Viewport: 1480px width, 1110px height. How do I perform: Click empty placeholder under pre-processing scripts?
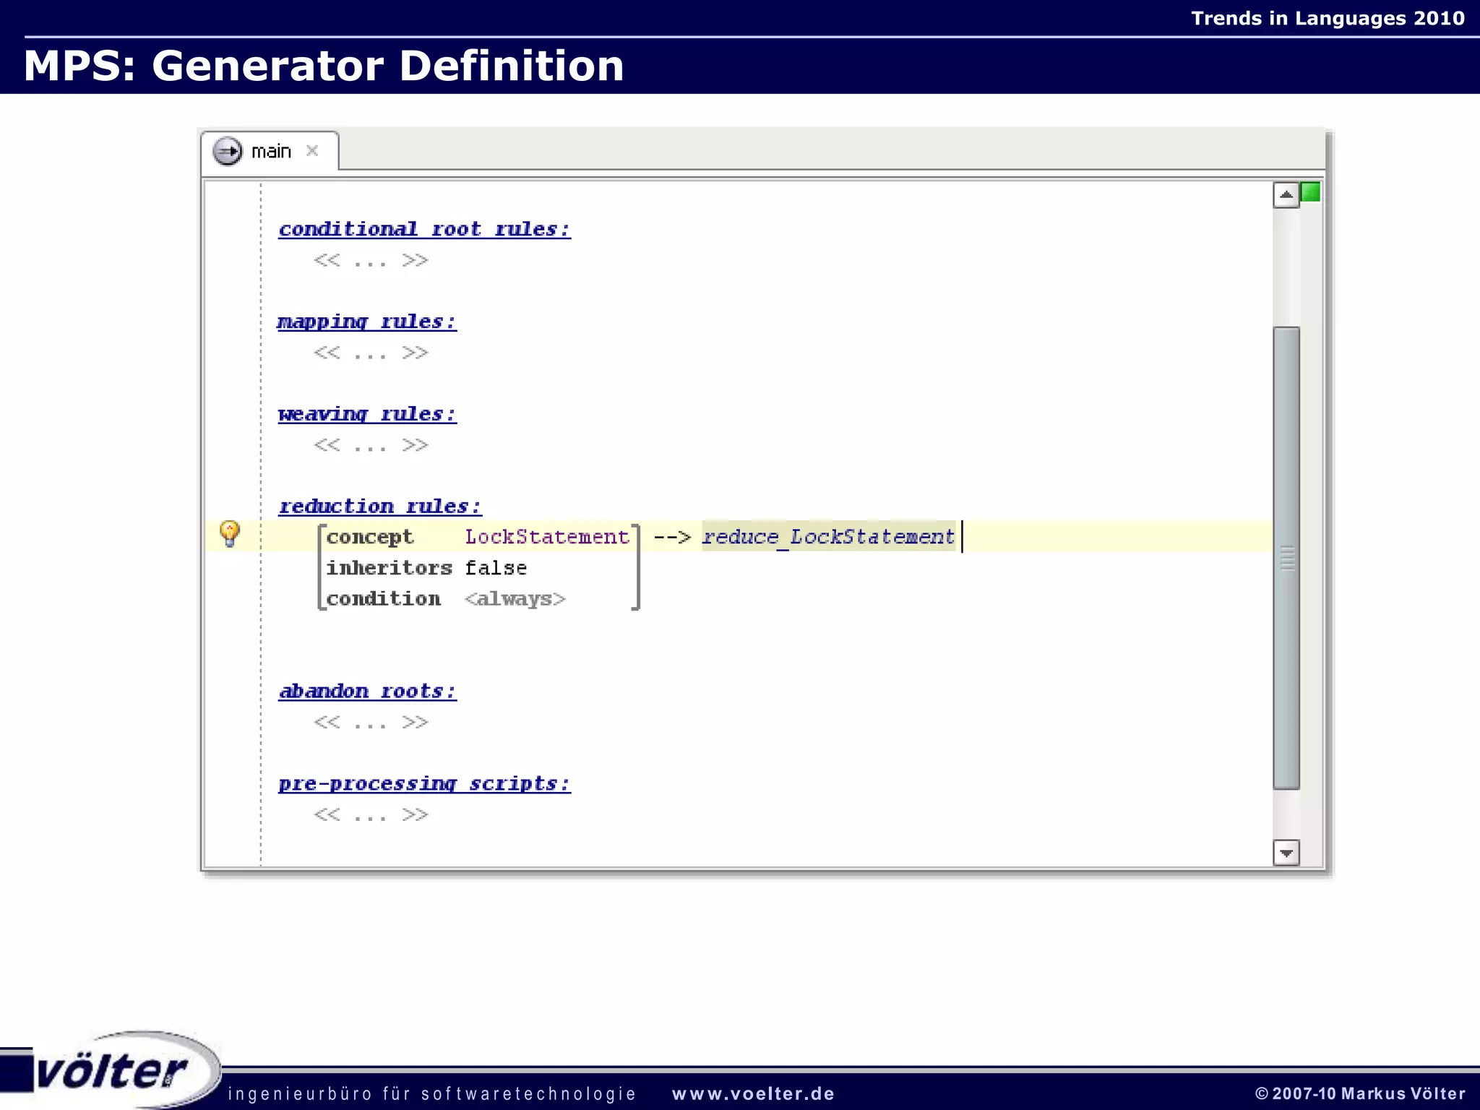pyautogui.click(x=371, y=815)
